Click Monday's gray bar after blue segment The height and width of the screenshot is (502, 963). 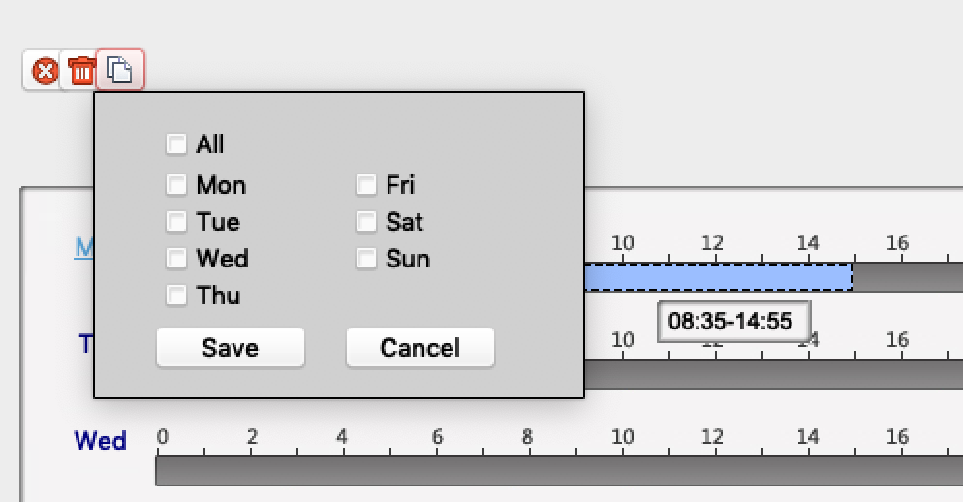point(907,277)
